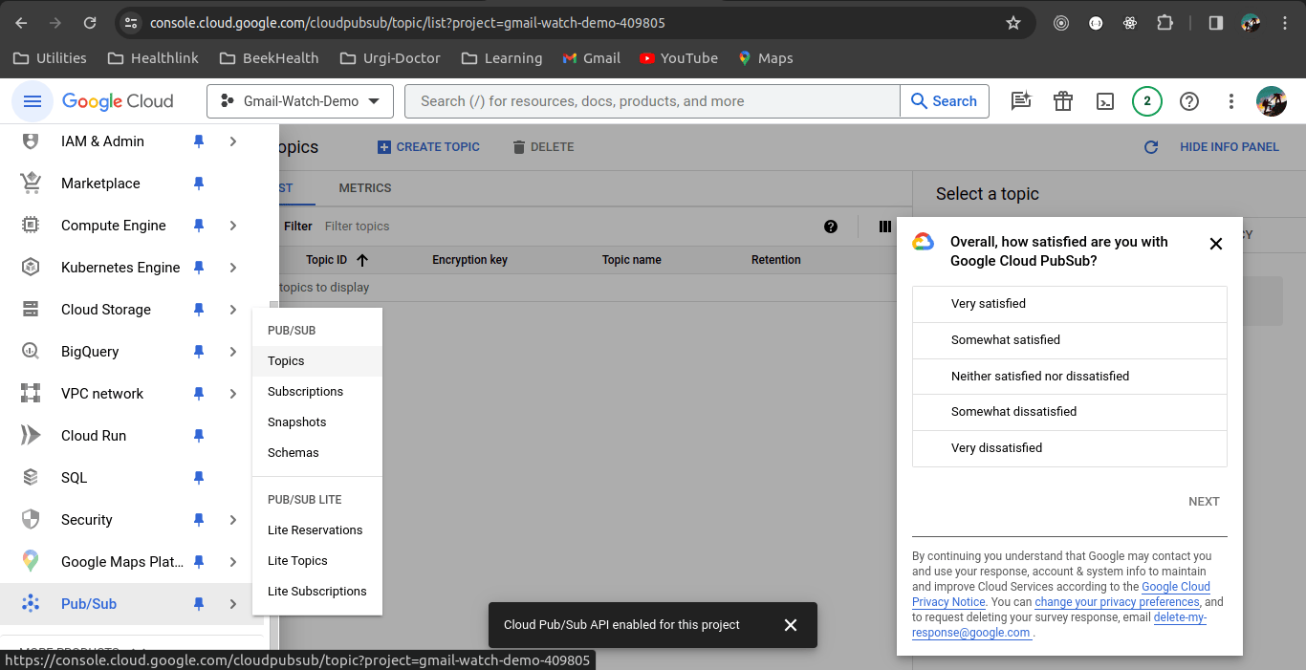Open notifications showing 2 activities

point(1147,100)
